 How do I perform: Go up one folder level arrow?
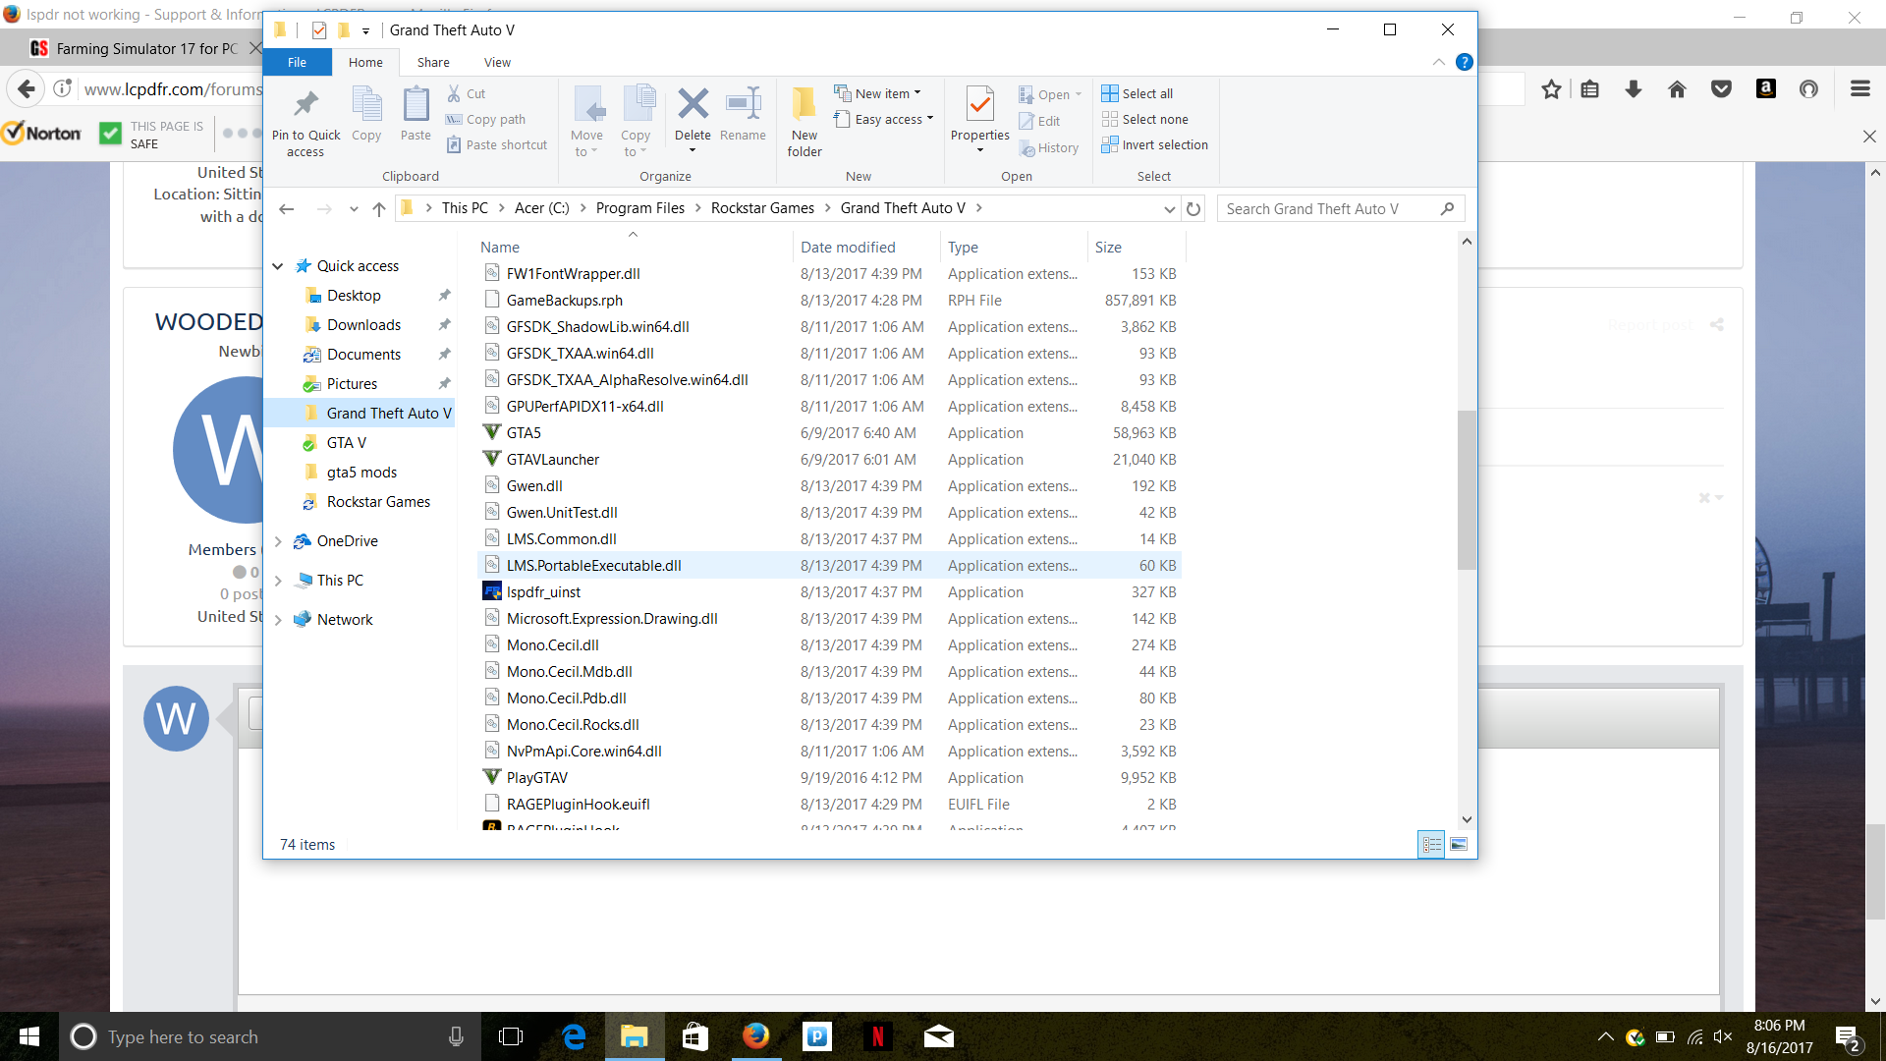pos(379,208)
